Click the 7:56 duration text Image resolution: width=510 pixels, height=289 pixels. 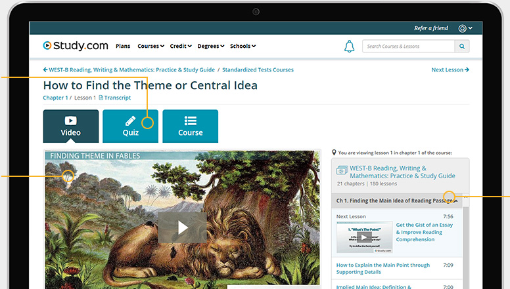[448, 216]
